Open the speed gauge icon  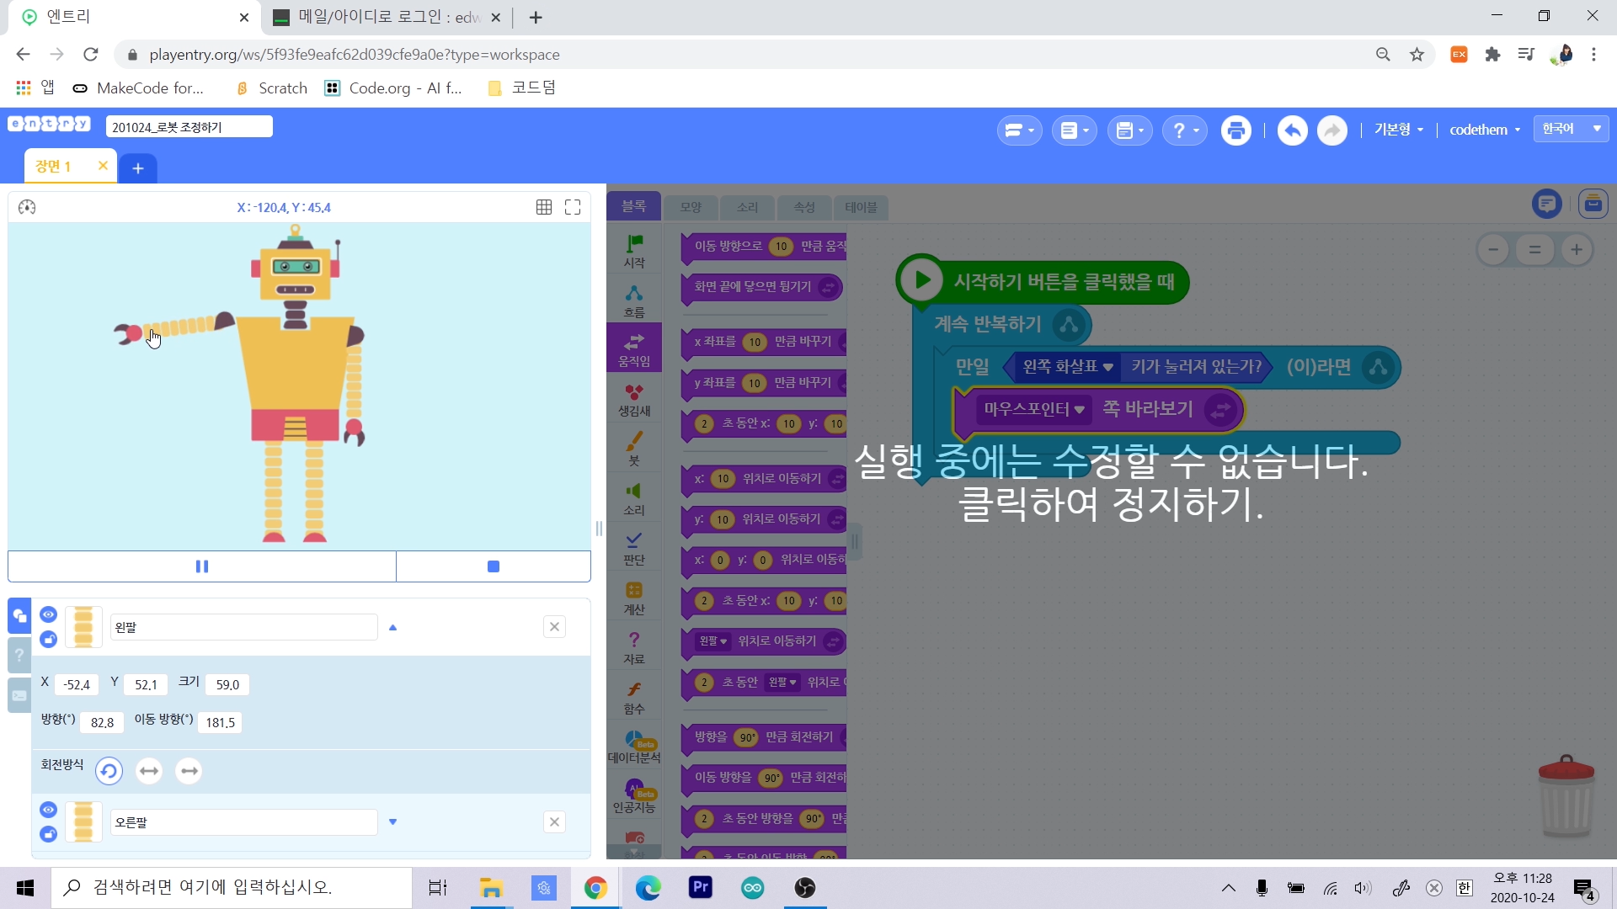click(x=27, y=207)
